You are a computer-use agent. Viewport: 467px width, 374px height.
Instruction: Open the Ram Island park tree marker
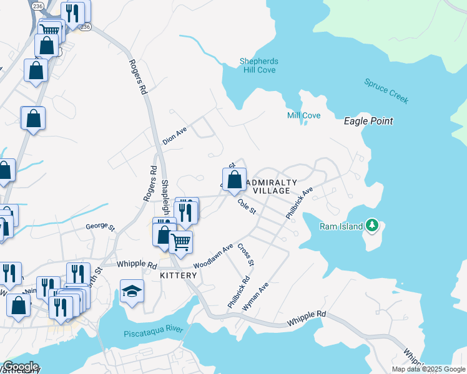[371, 226]
